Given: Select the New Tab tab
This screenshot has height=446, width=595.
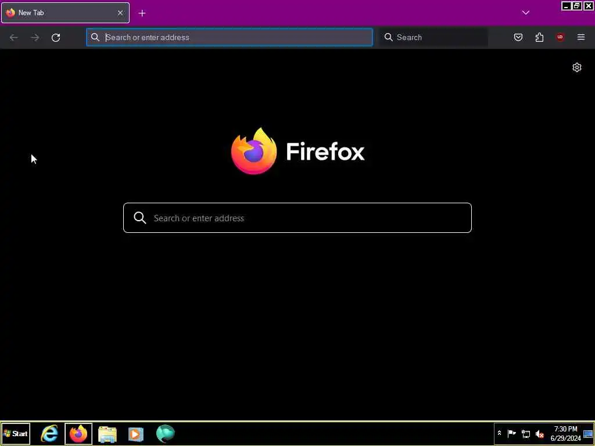Looking at the screenshot, I should (65, 13).
